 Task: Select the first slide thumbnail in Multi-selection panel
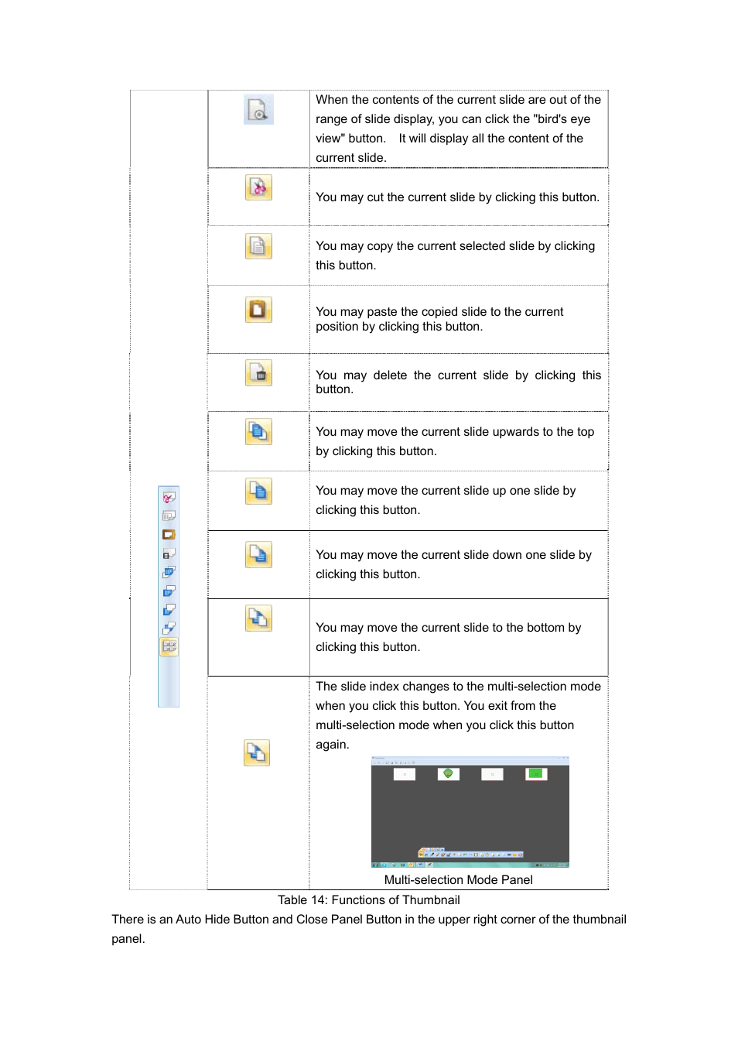point(405,774)
